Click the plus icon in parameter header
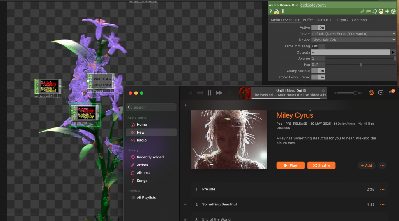 387,11
